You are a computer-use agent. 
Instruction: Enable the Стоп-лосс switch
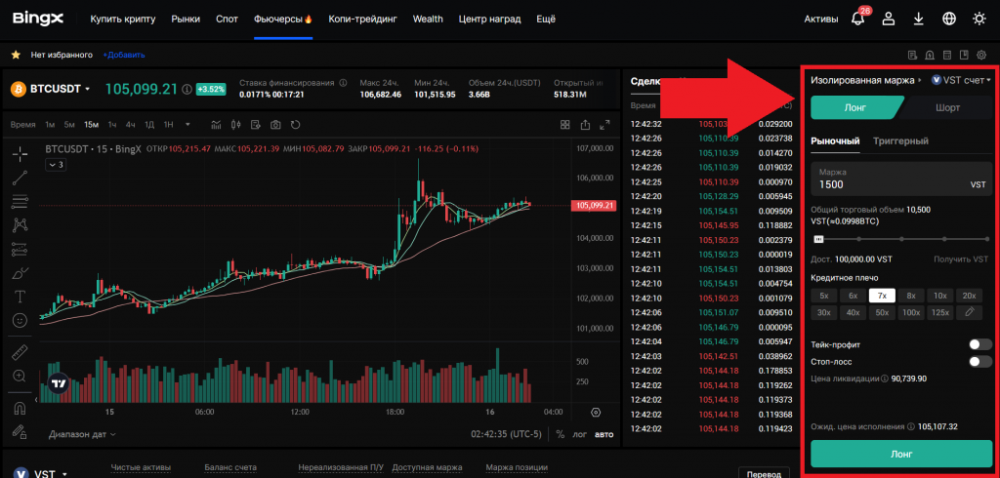(x=980, y=361)
